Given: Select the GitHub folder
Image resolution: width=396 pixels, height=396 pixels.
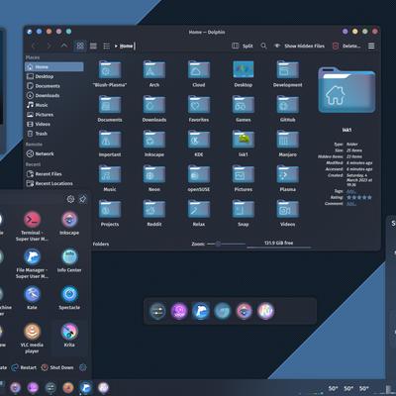Looking at the screenshot, I should coord(287,108).
